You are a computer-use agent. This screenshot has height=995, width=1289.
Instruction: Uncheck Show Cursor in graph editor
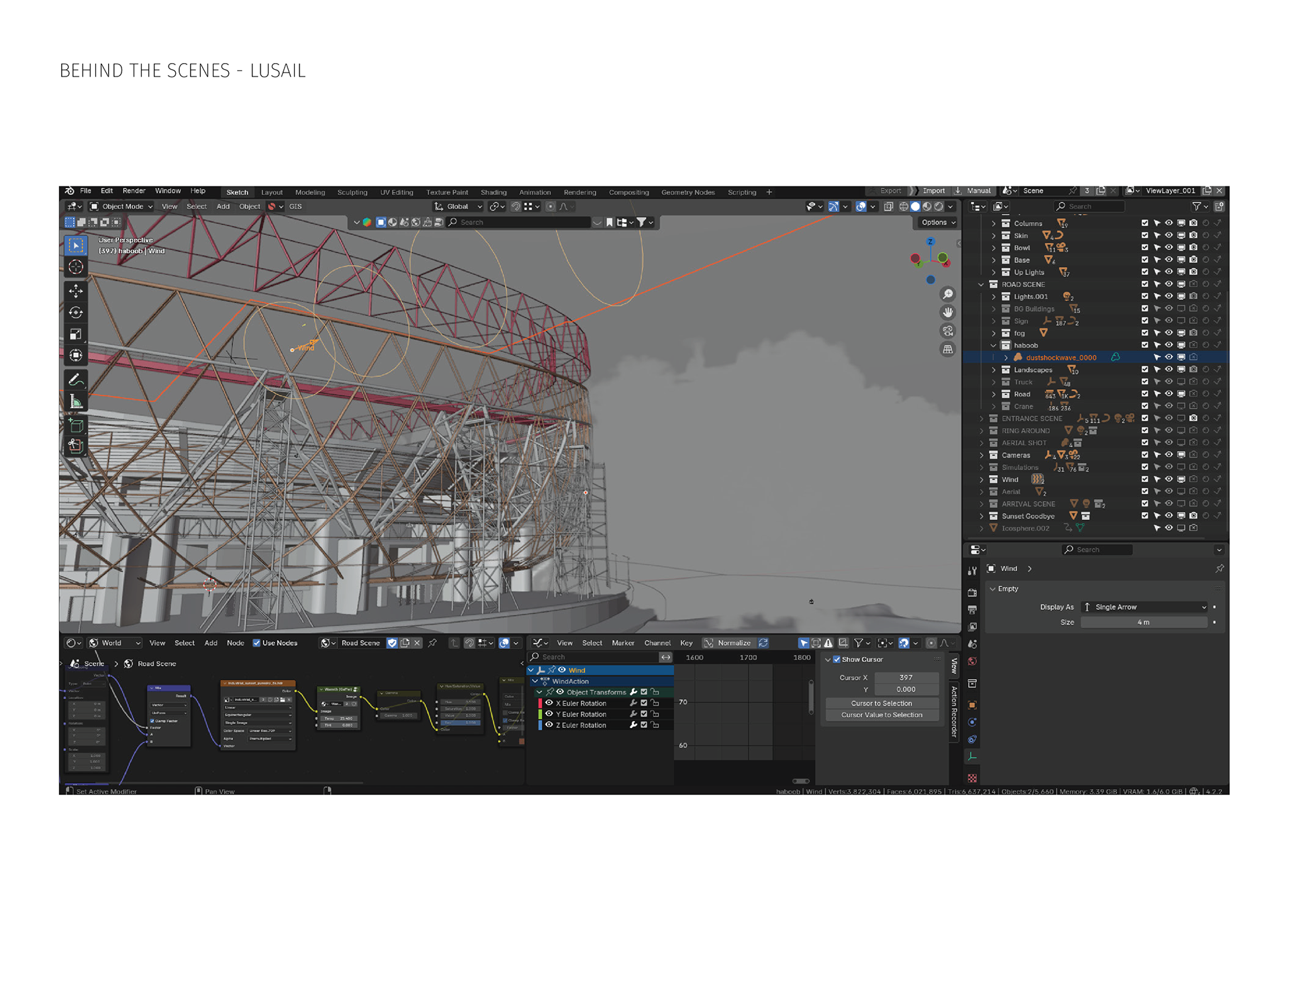pos(837,660)
